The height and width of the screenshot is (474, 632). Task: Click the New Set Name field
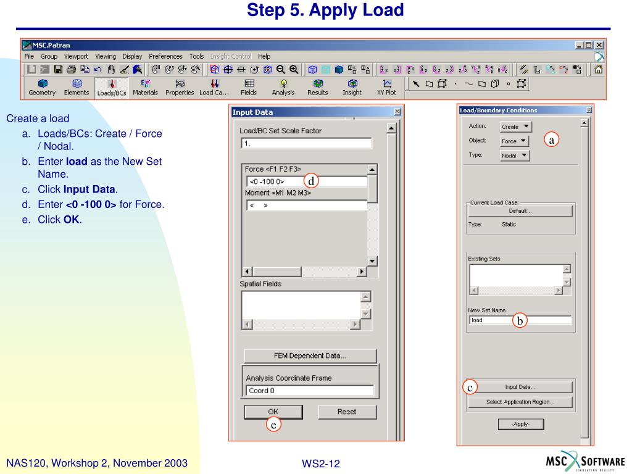click(520, 320)
